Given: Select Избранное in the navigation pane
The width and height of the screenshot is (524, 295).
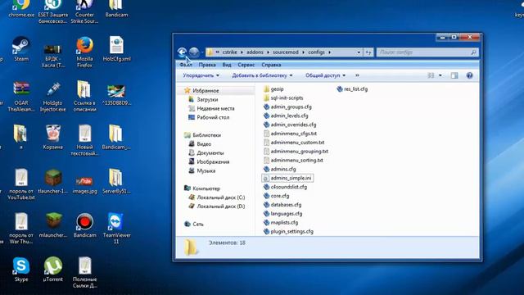Looking at the screenshot, I should pos(206,91).
